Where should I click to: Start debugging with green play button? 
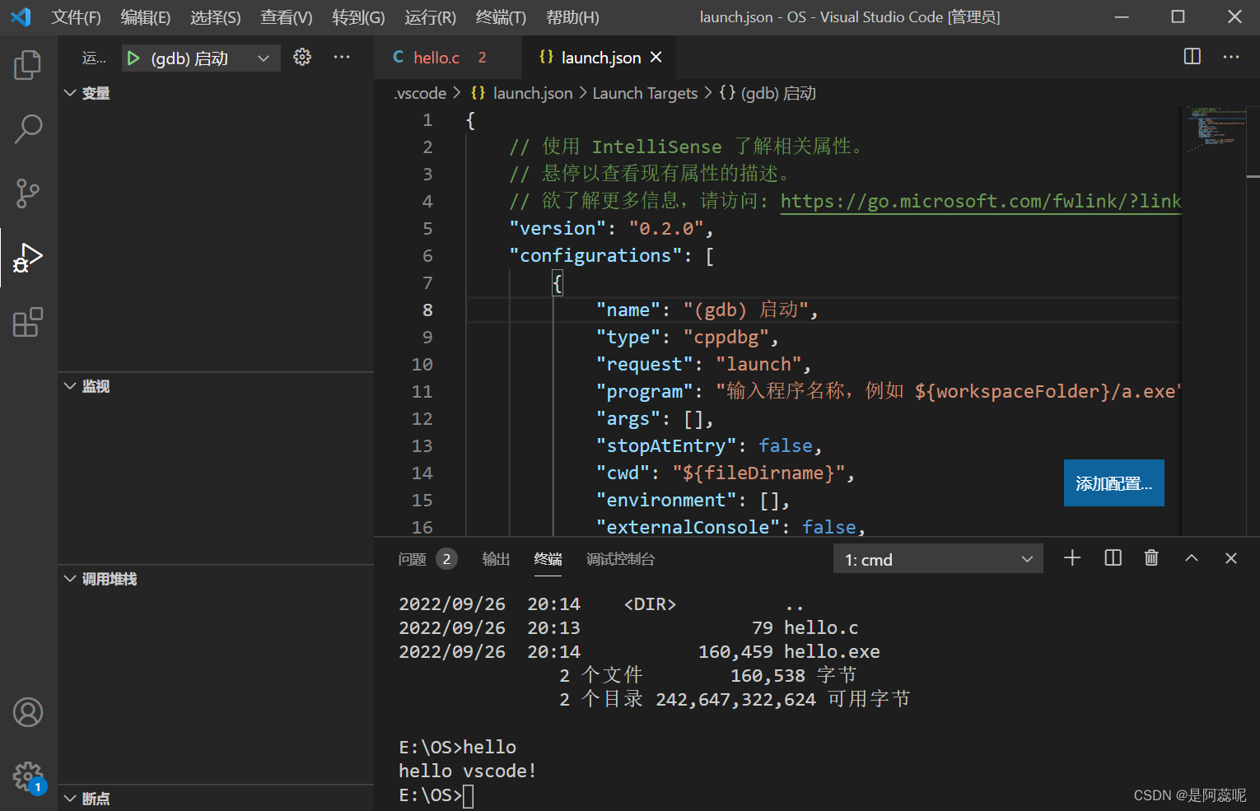[133, 58]
